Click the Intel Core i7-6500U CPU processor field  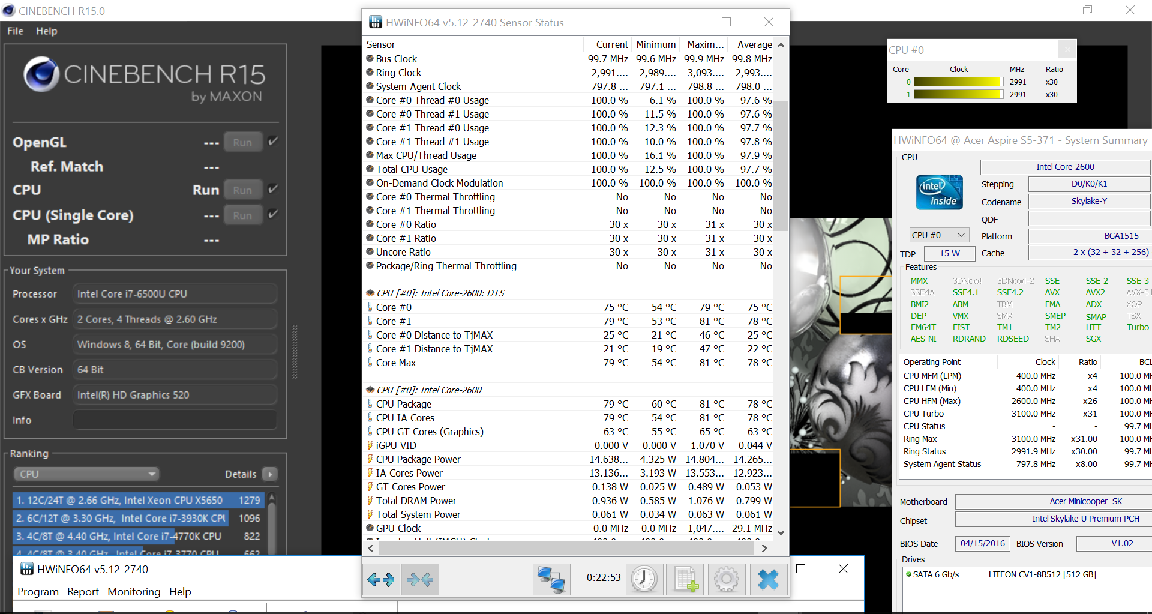click(x=175, y=294)
